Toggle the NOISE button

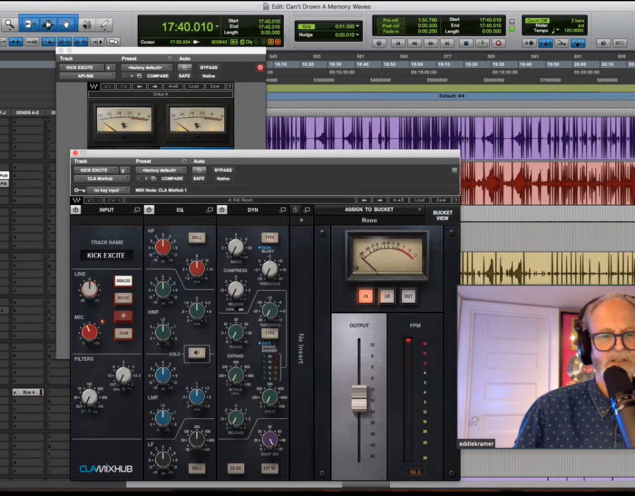pyautogui.click(x=123, y=298)
